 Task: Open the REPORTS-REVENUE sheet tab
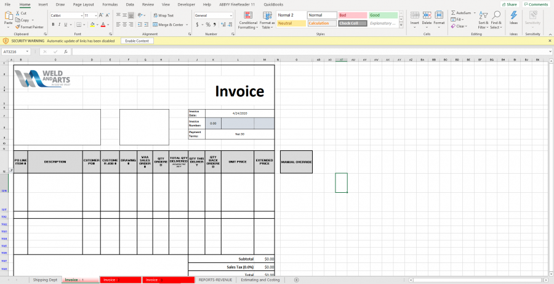pos(215,280)
